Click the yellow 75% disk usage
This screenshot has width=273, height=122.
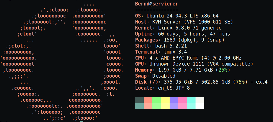click(x=240, y=82)
